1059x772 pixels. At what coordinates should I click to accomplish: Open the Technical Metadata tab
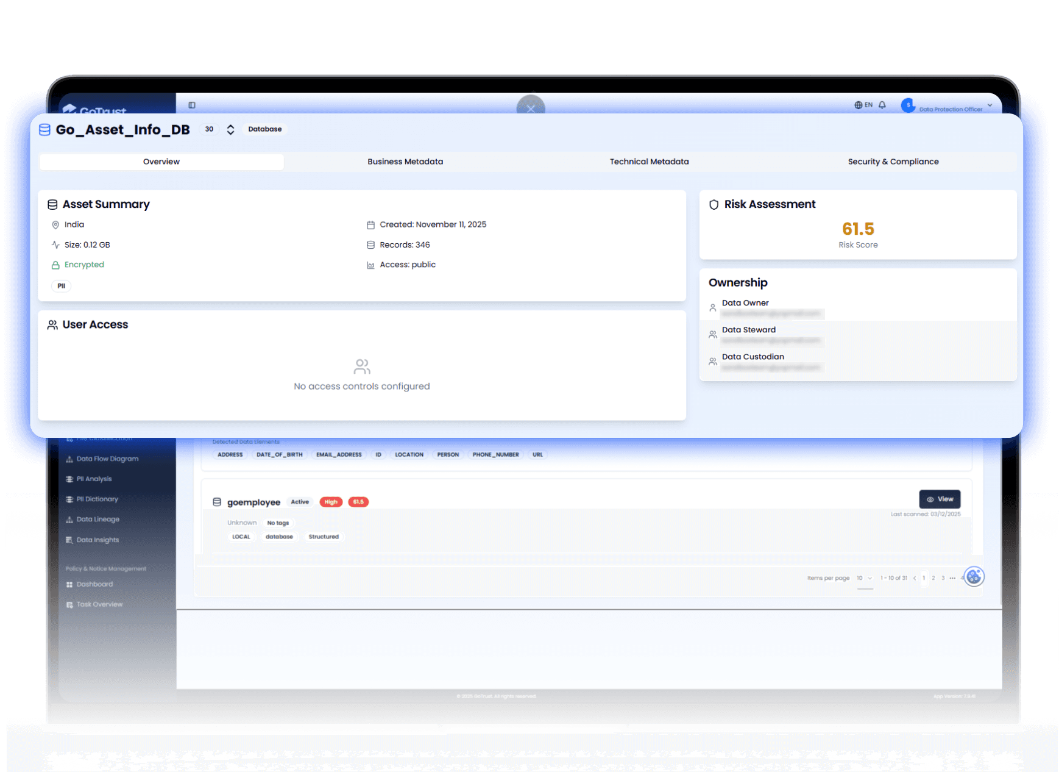tap(650, 162)
